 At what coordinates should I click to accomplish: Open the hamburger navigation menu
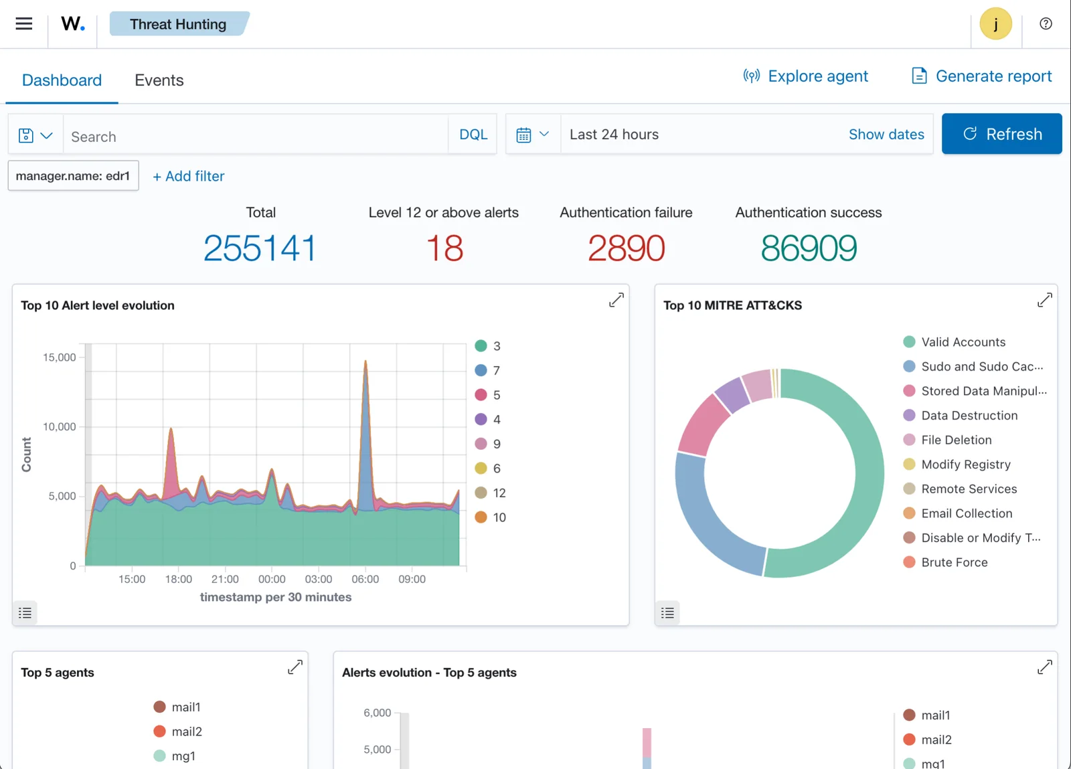click(x=24, y=24)
